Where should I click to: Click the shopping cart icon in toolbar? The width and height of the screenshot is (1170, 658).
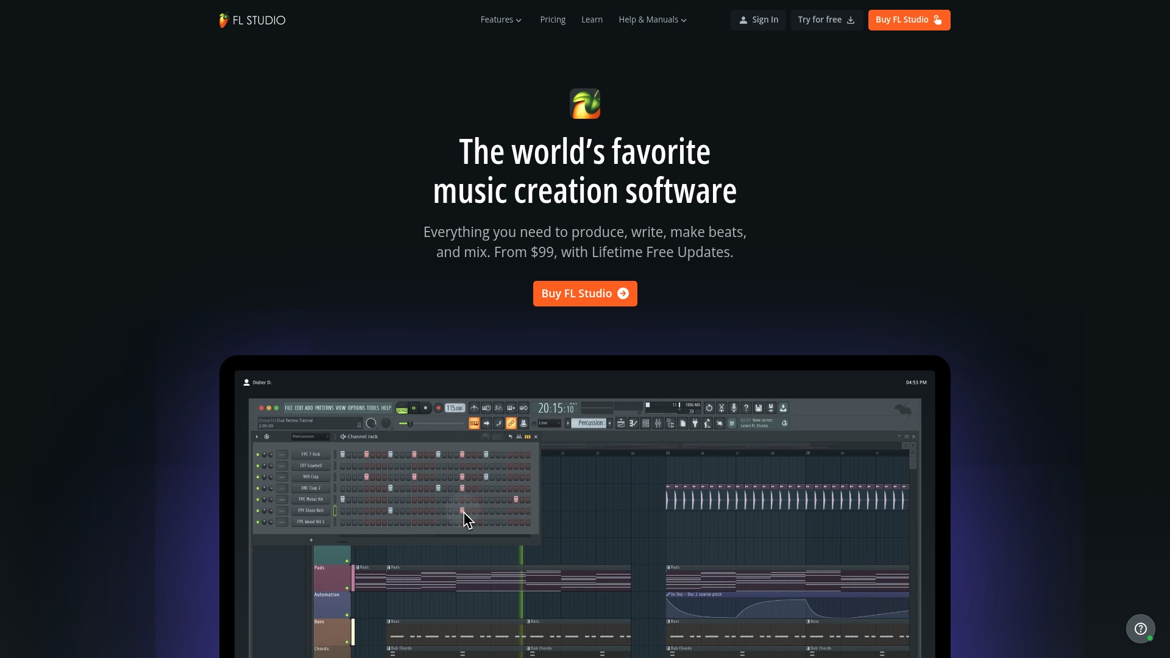(731, 423)
